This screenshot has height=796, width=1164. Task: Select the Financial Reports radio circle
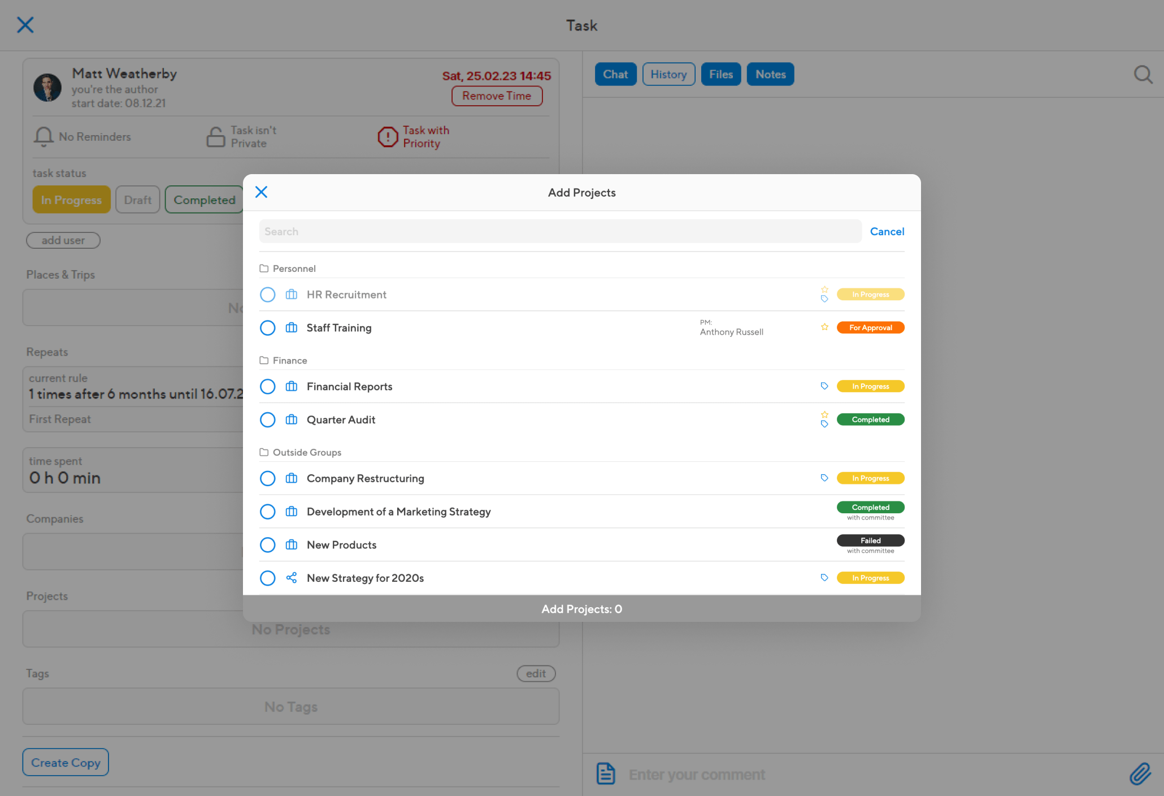268,387
